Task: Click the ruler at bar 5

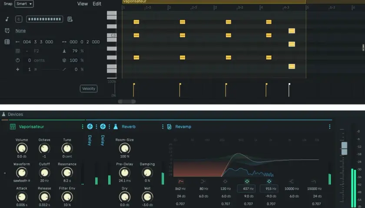Action: [307, 8]
